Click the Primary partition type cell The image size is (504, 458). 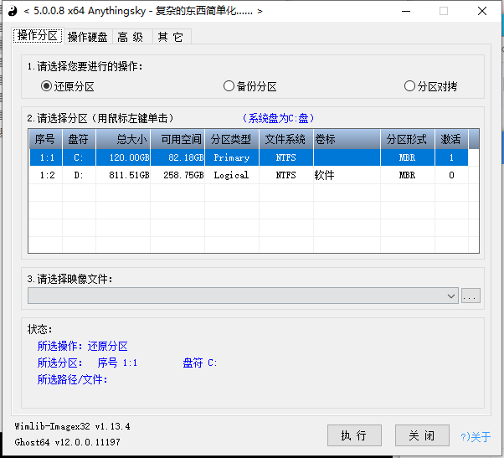[x=232, y=157]
